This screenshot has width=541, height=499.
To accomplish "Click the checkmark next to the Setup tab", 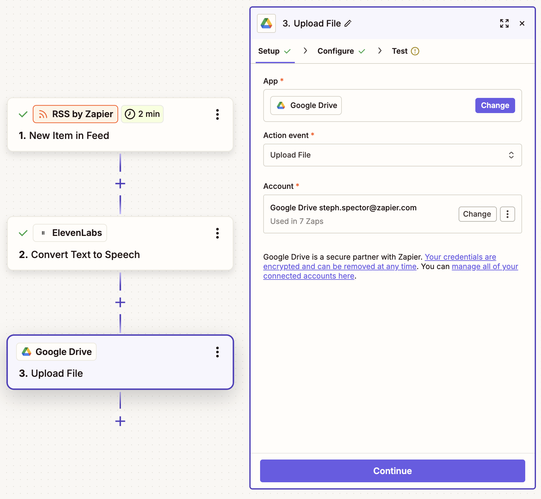I will [288, 51].
